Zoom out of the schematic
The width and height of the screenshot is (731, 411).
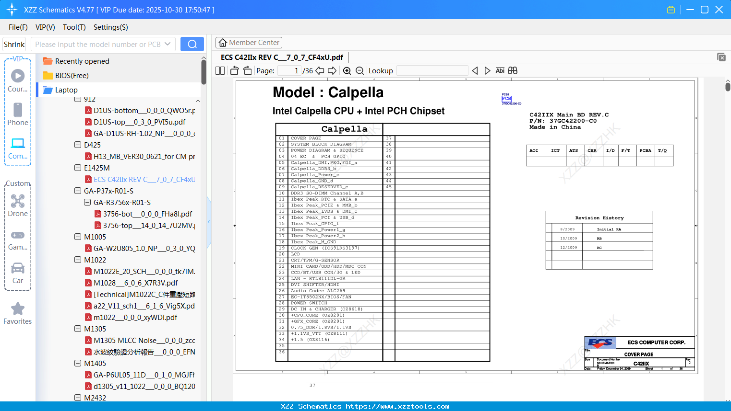(x=360, y=70)
